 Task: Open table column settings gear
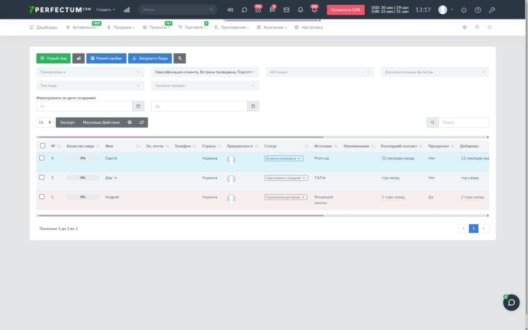[129, 123]
